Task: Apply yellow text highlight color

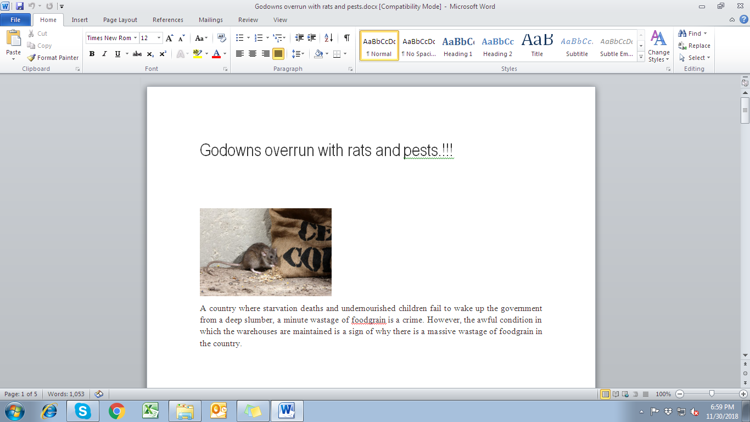Action: pyautogui.click(x=197, y=54)
